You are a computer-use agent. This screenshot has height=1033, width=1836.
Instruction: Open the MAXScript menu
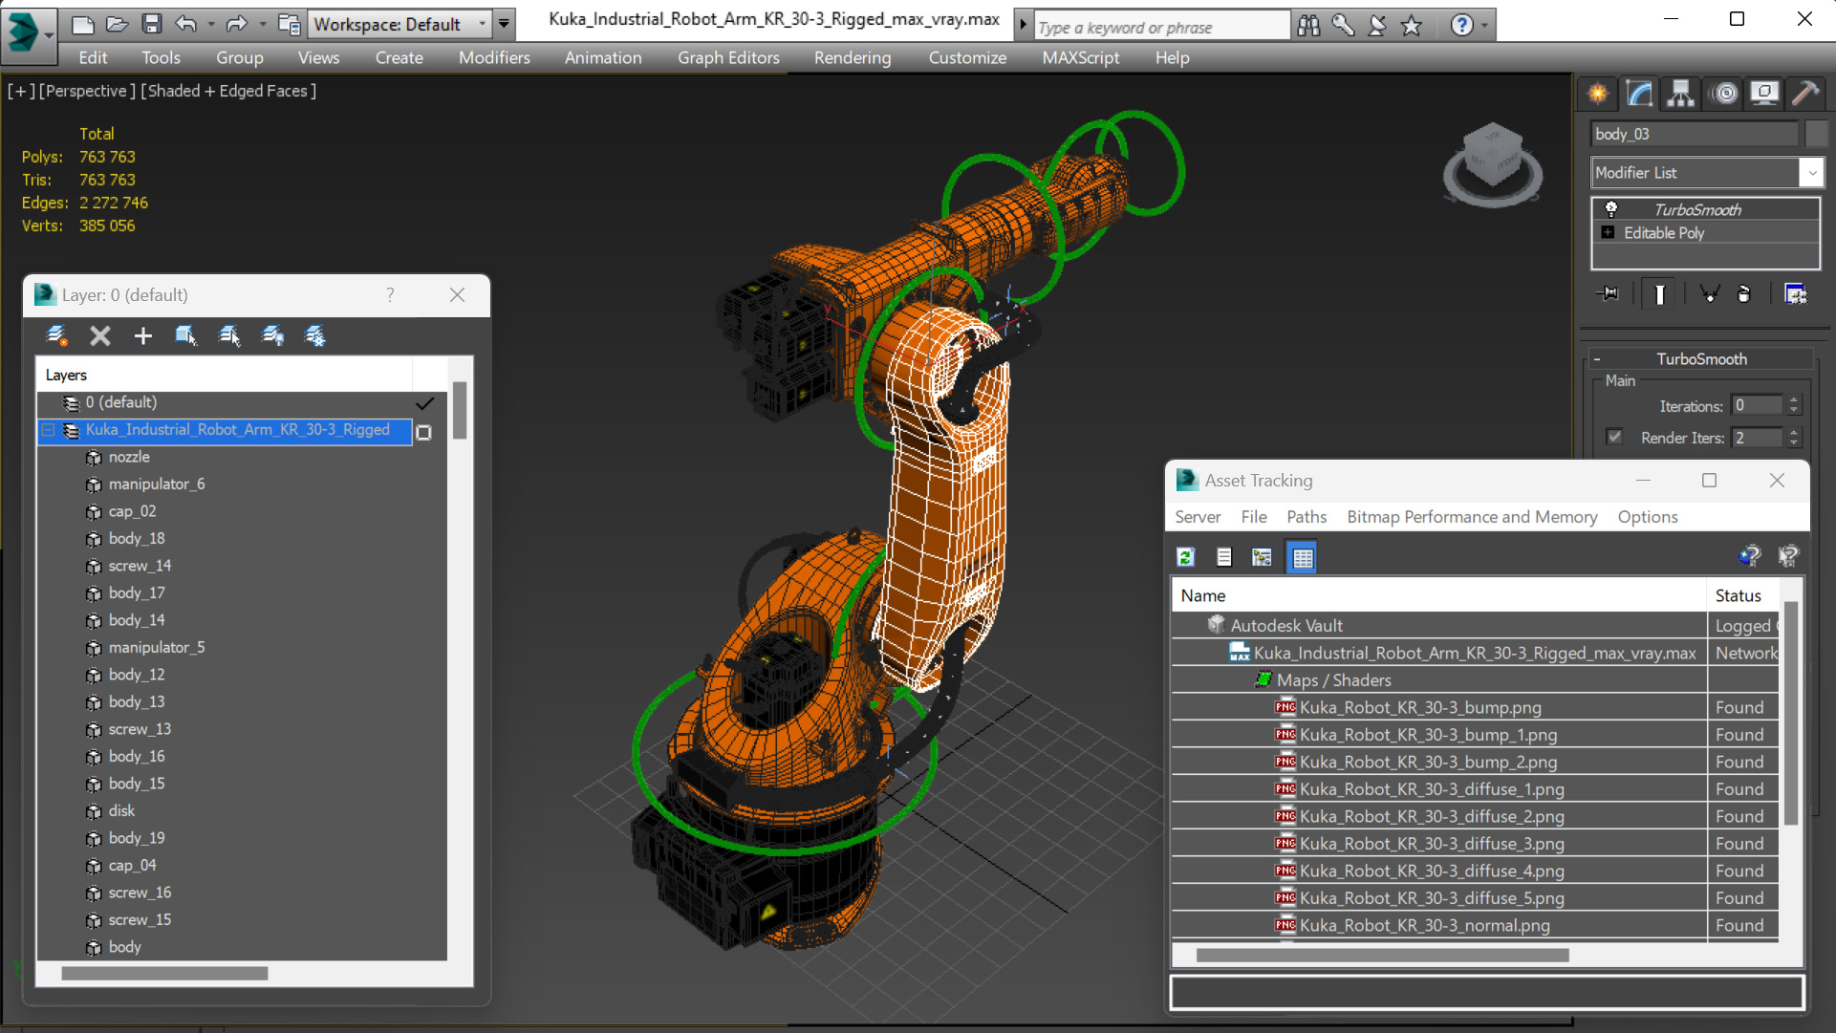pos(1081,57)
